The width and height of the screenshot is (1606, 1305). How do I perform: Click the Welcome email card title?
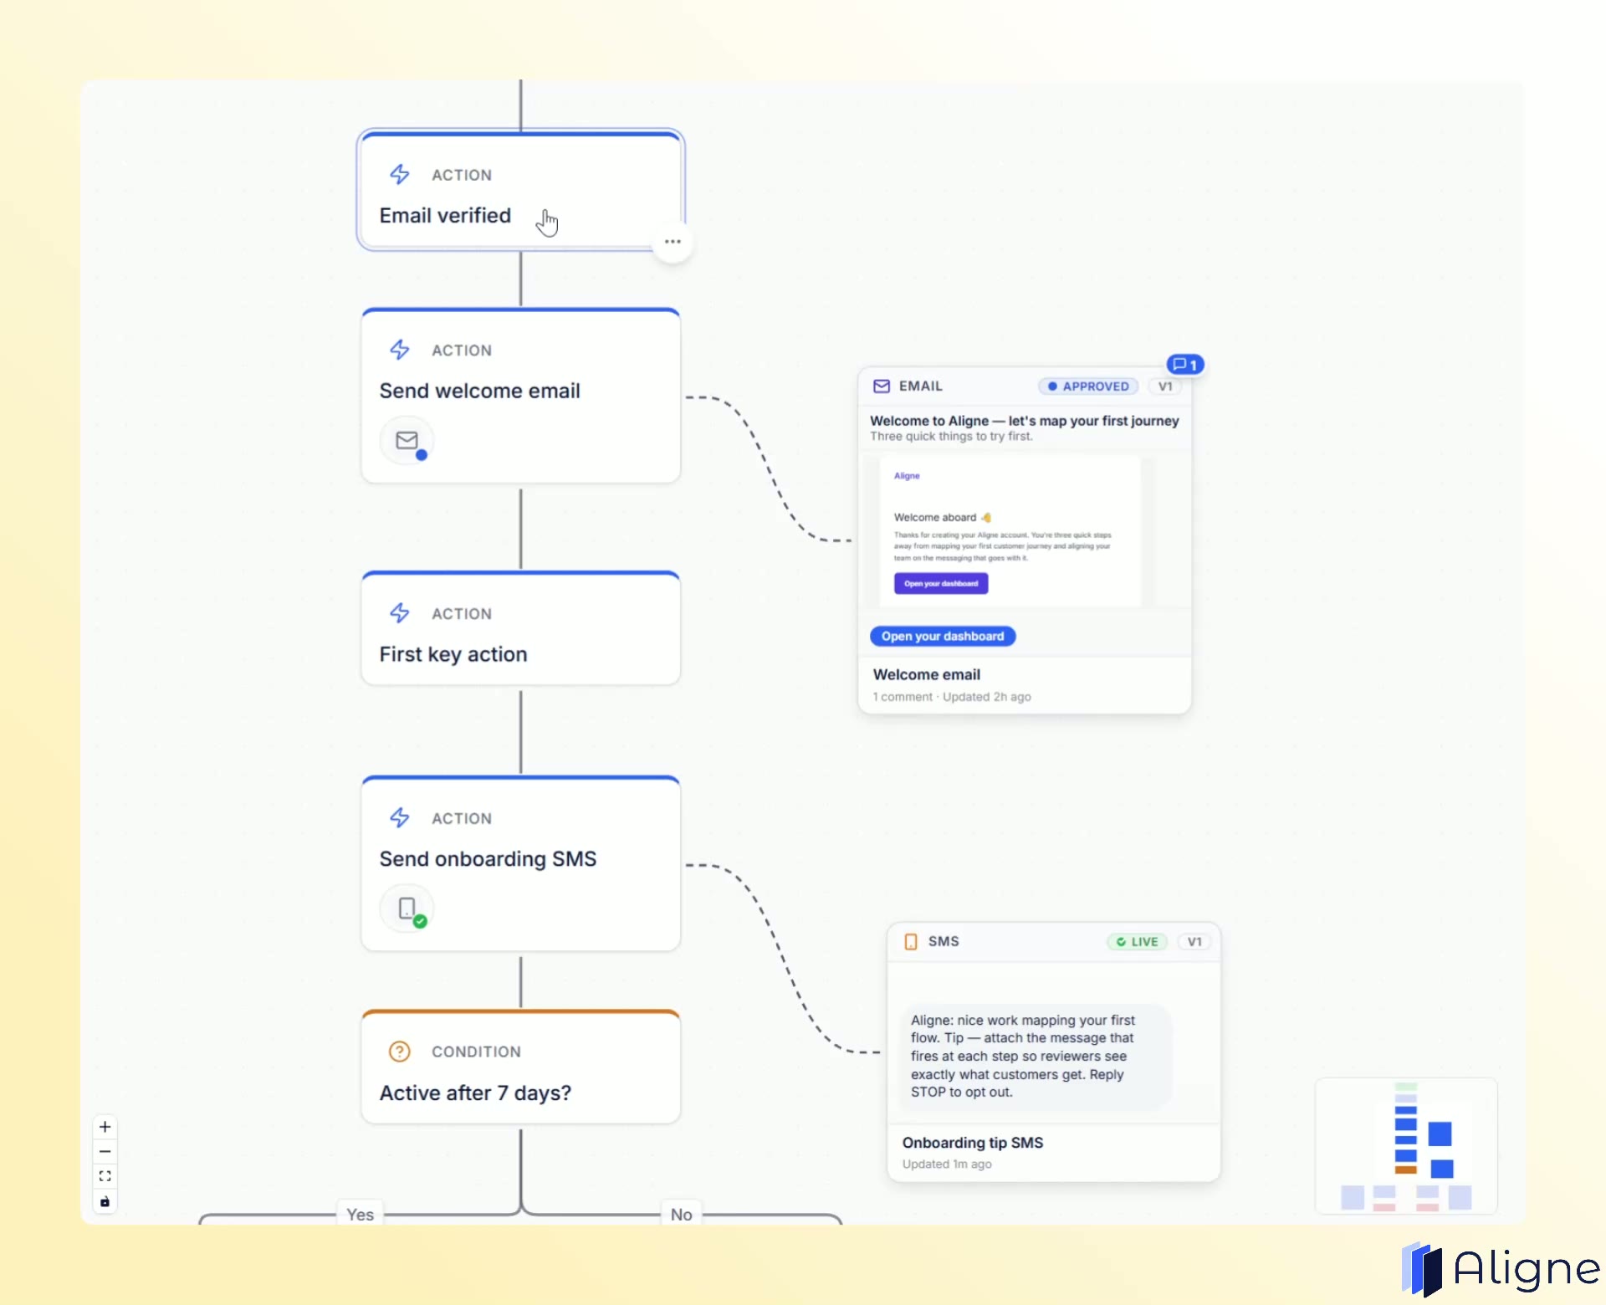coord(927,675)
